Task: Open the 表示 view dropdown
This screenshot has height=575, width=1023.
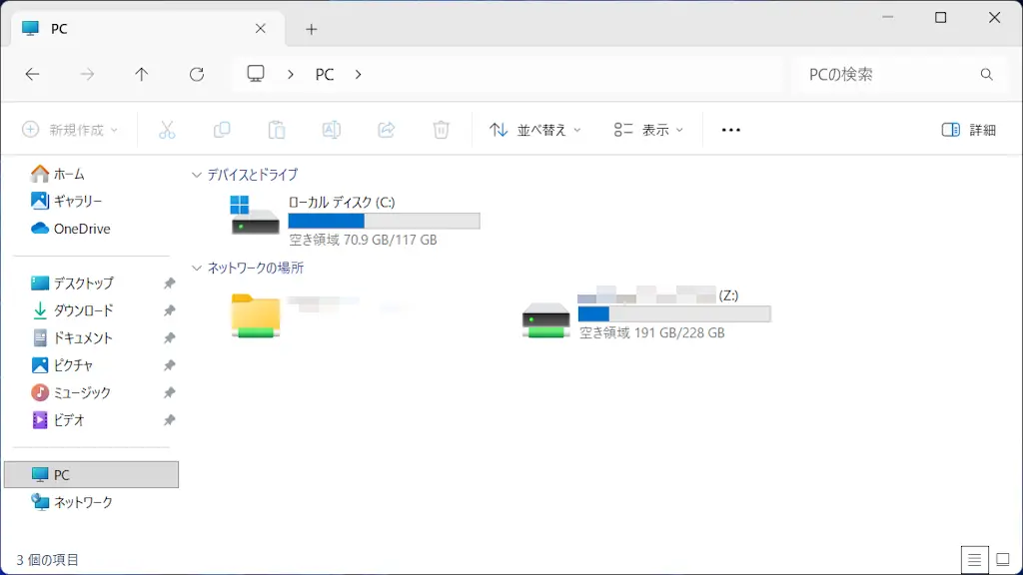Action: coord(648,130)
